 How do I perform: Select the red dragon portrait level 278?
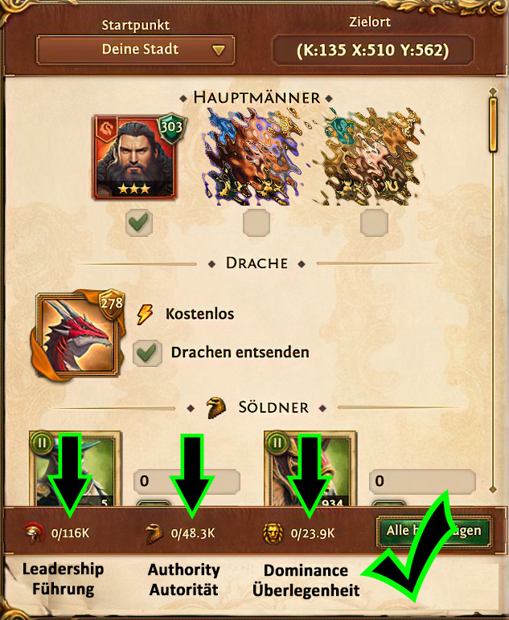click(x=77, y=334)
